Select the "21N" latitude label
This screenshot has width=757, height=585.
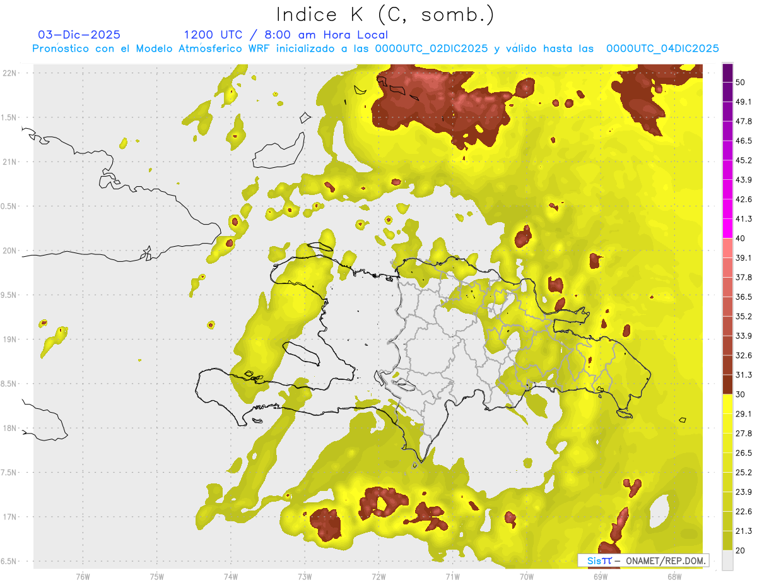pos(9,162)
